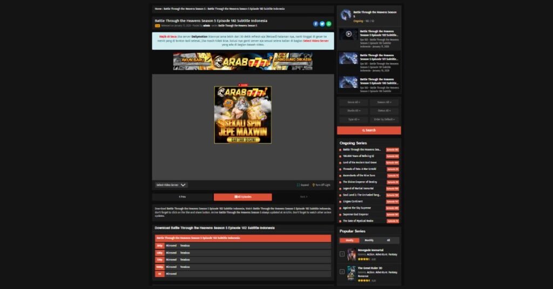Switch Popular Series to Monthly tab
This screenshot has width=553, height=289.
369,240
